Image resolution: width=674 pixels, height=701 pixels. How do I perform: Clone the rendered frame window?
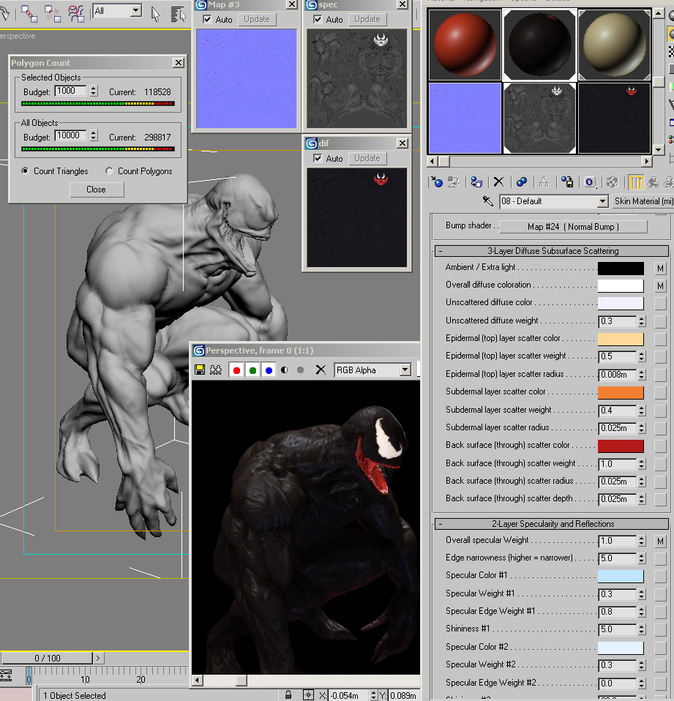click(x=216, y=370)
